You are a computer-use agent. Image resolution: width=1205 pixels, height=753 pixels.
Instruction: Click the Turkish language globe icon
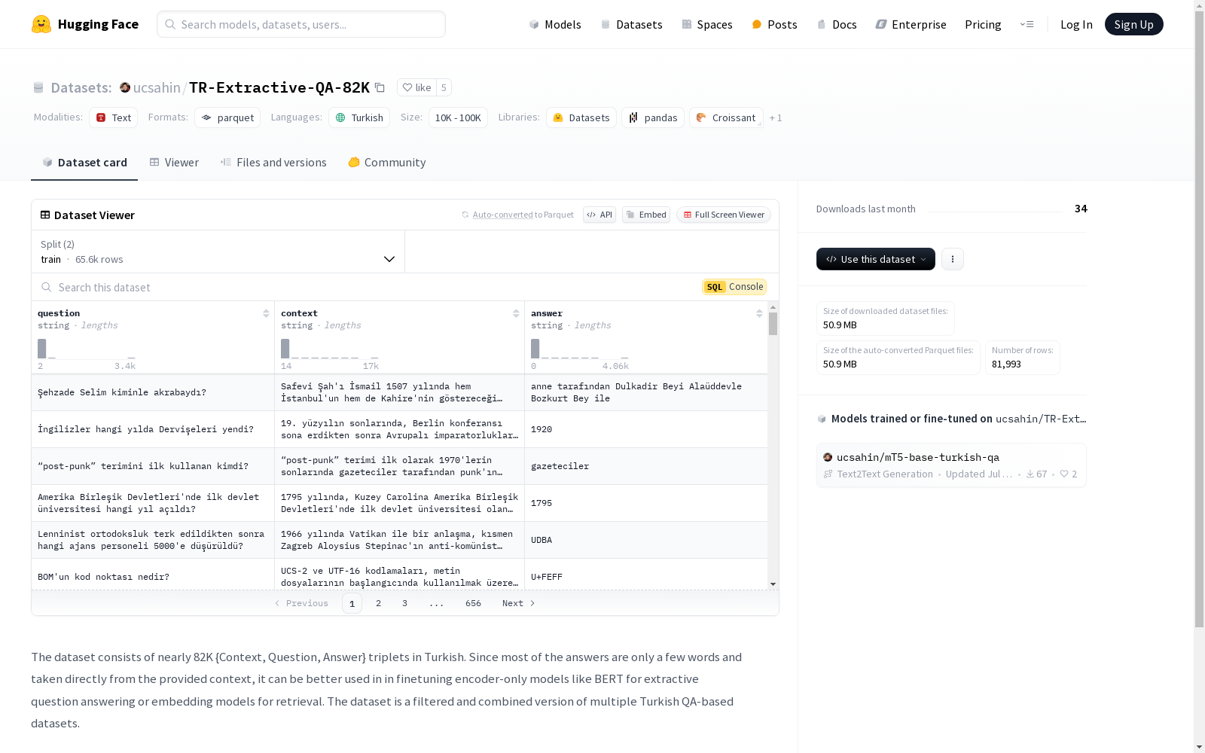pos(340,117)
